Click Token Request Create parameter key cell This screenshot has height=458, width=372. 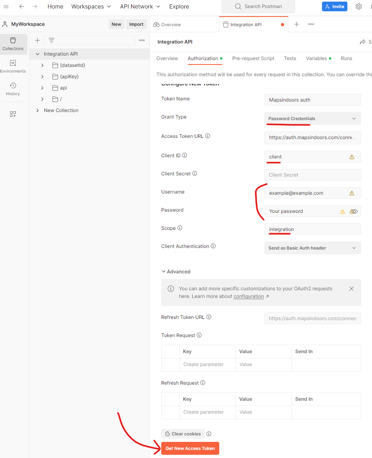tap(207, 364)
